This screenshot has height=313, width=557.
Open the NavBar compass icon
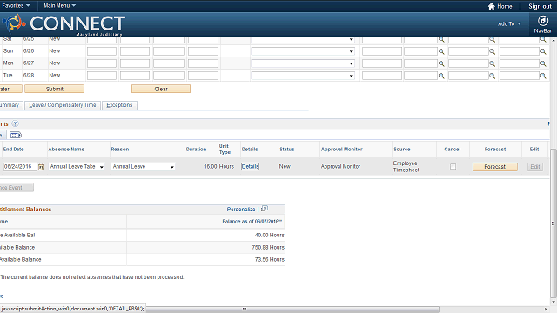tap(542, 21)
